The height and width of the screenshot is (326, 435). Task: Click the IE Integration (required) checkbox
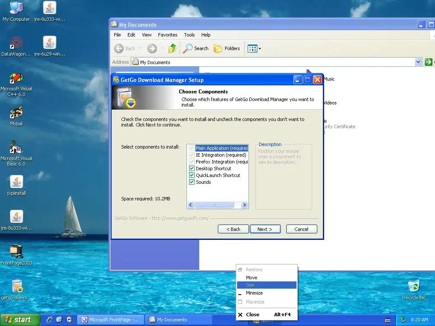192,155
